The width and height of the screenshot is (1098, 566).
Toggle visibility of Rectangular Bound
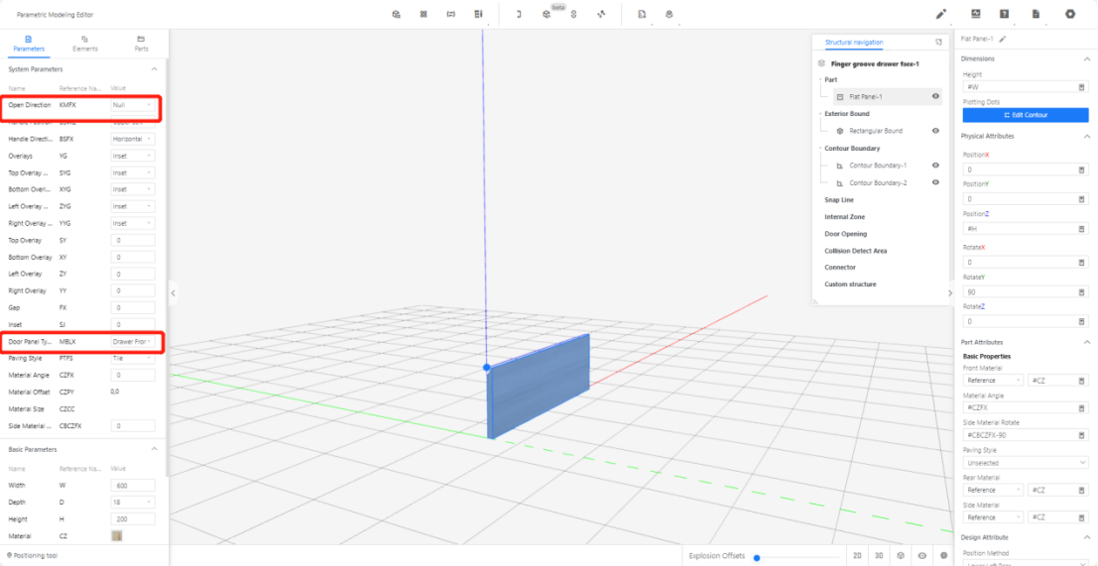(935, 131)
